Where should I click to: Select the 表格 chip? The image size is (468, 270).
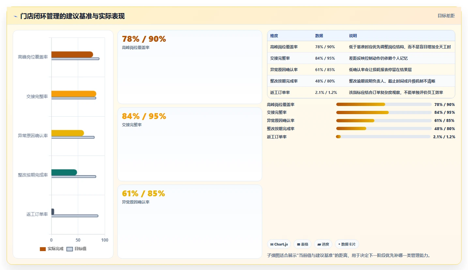302,244
